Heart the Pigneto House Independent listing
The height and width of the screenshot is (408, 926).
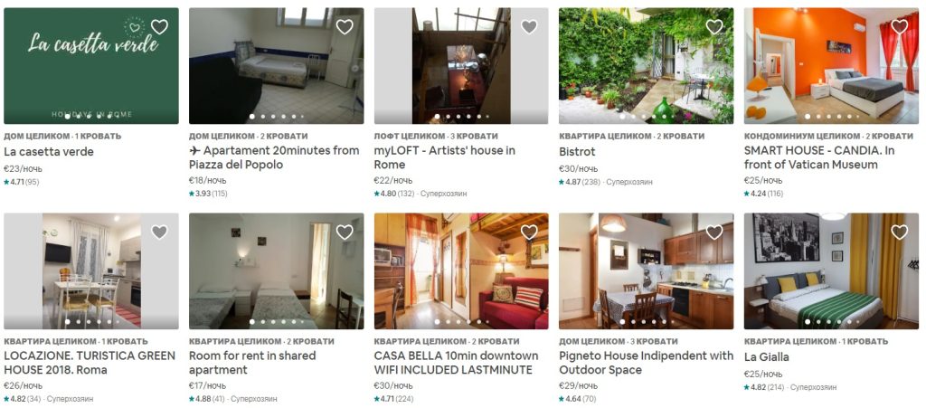[714, 232]
